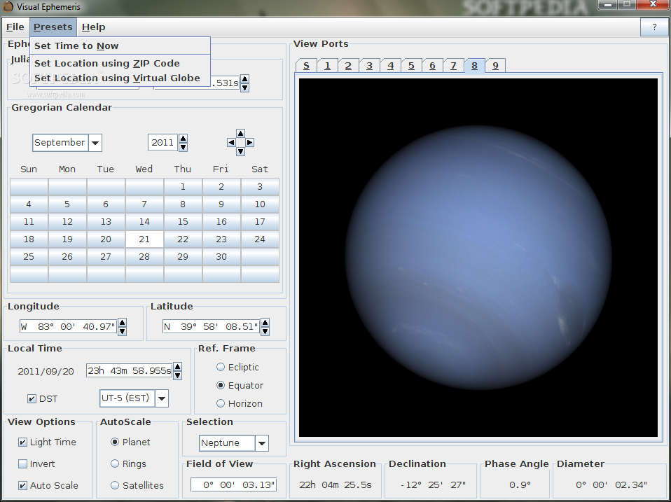Screen dimensions: 671x502
Task: Select September 10 in the calendar
Action: click(260, 204)
